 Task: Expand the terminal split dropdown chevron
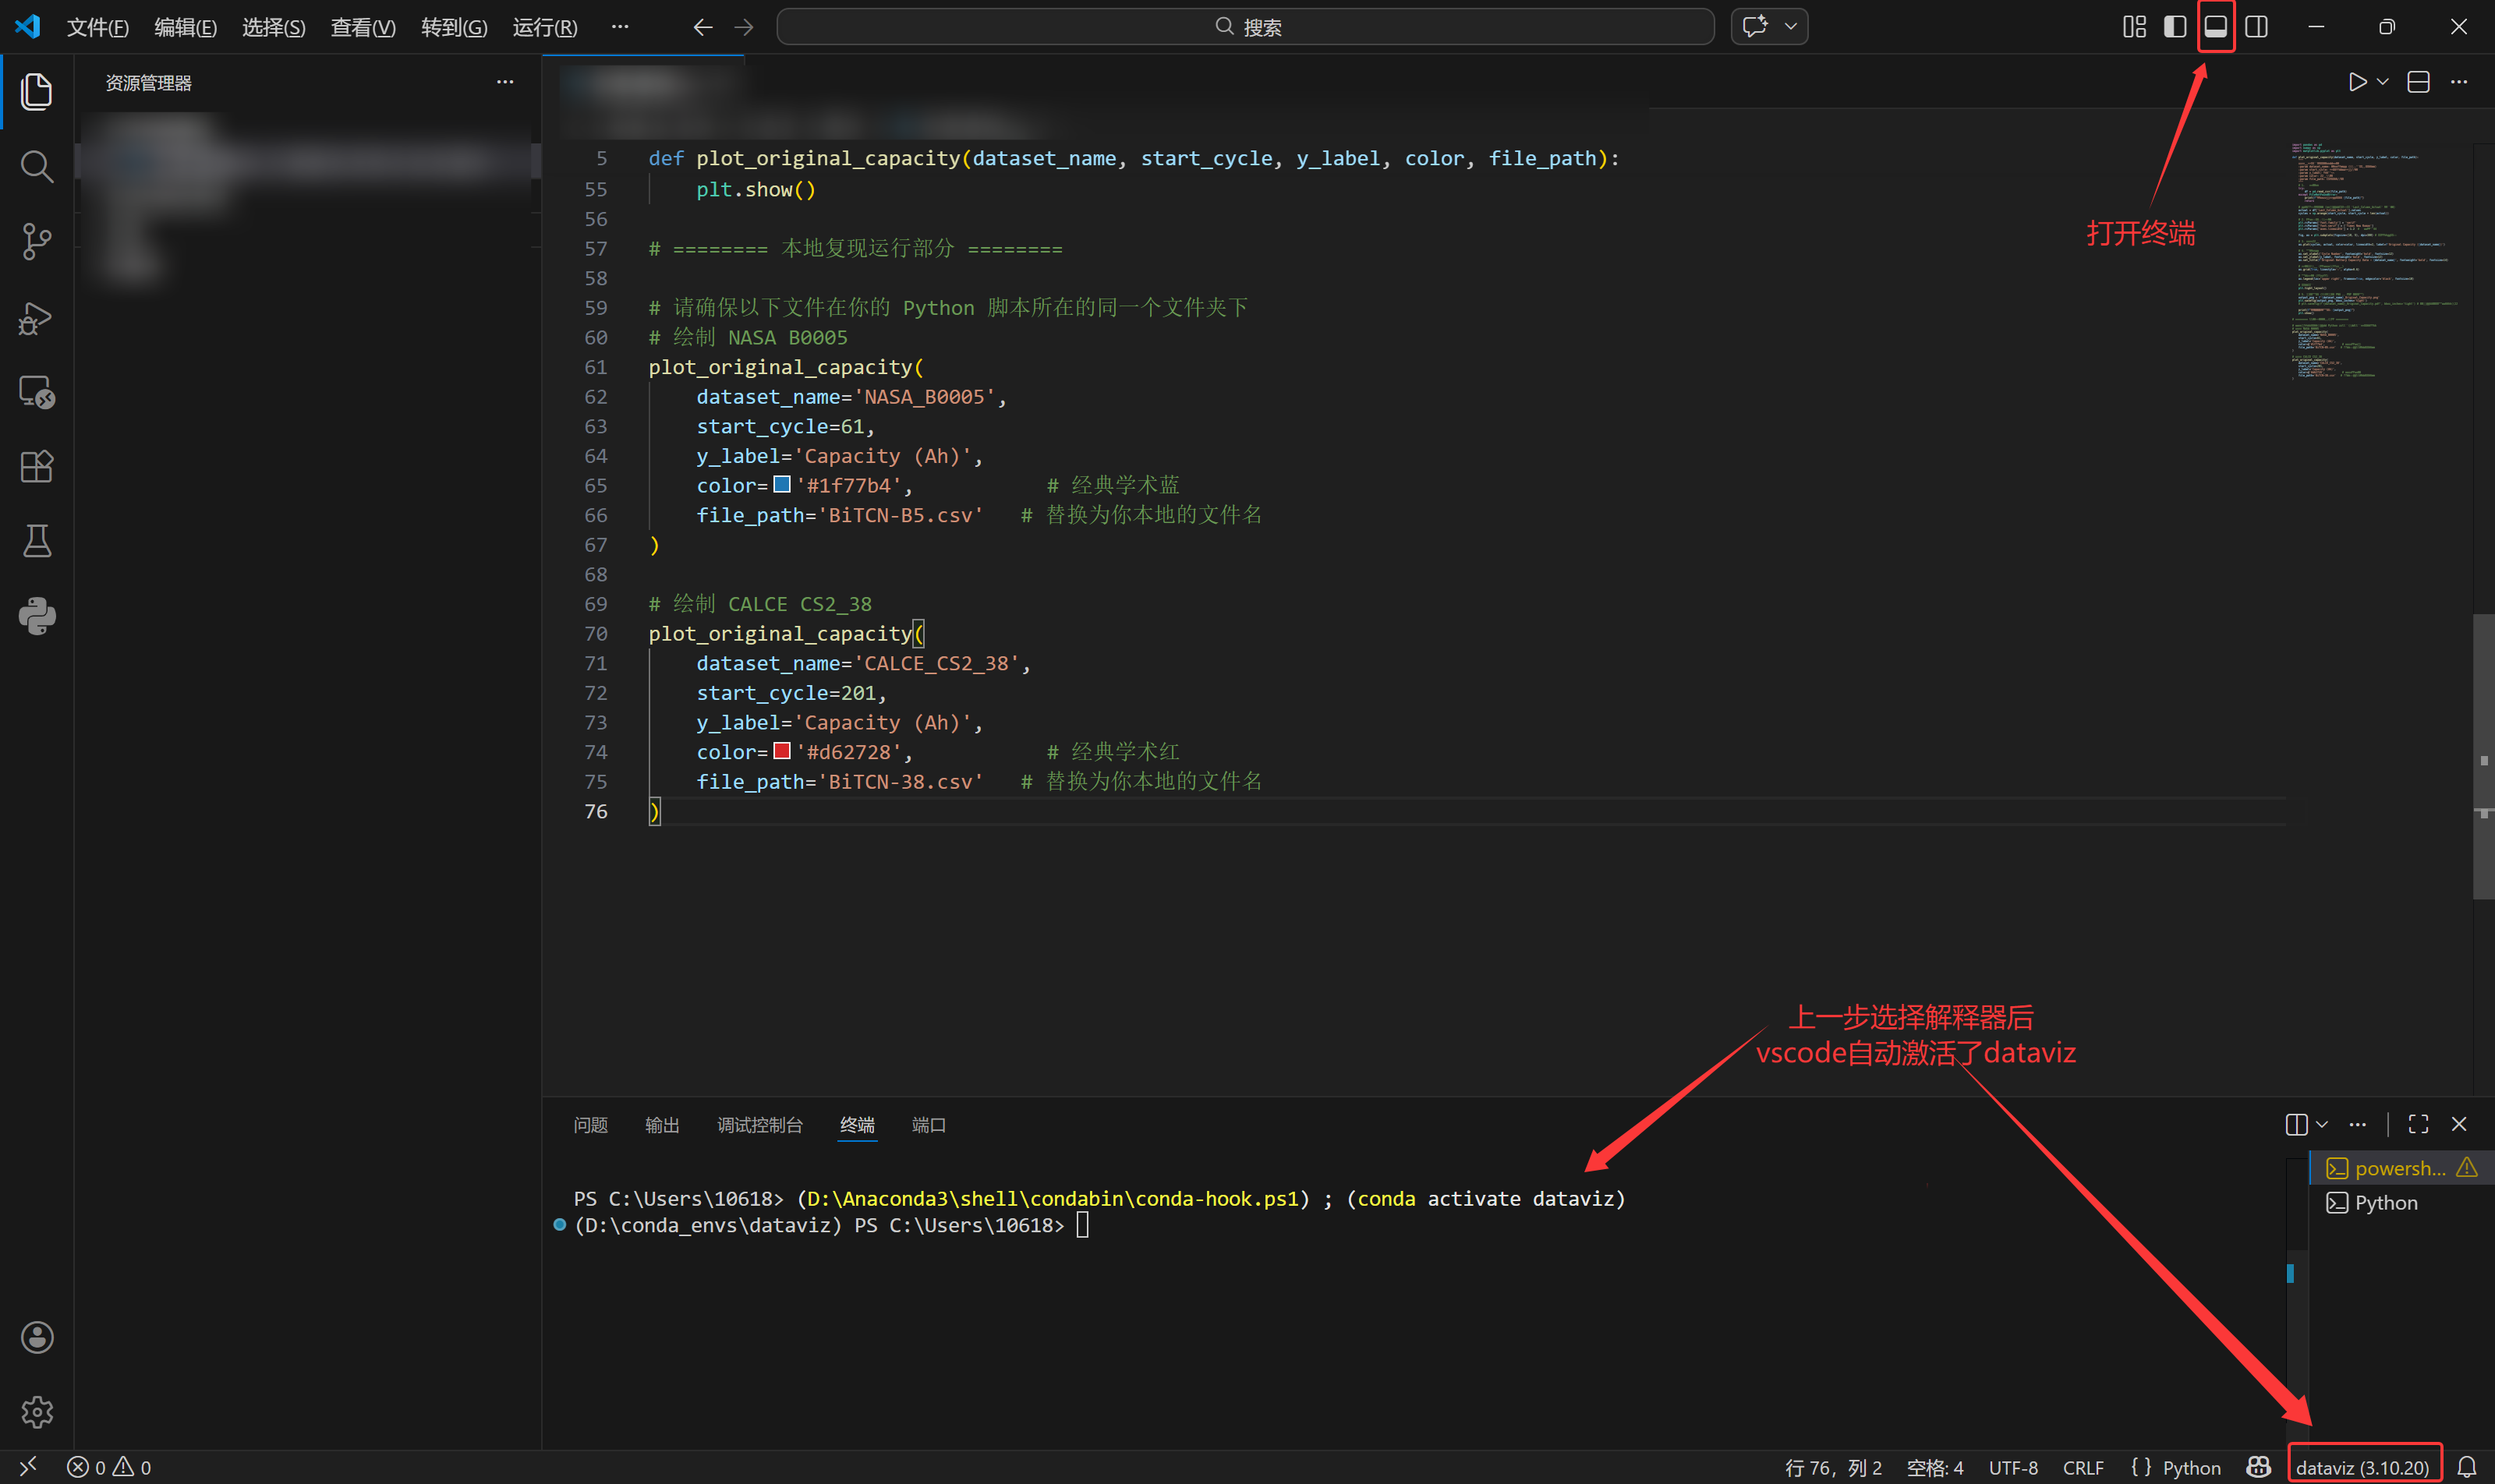click(2322, 1124)
